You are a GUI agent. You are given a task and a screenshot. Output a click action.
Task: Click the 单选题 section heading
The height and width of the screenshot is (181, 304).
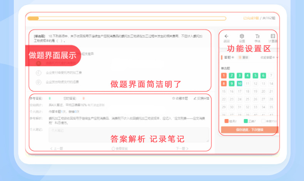(x=225, y=68)
